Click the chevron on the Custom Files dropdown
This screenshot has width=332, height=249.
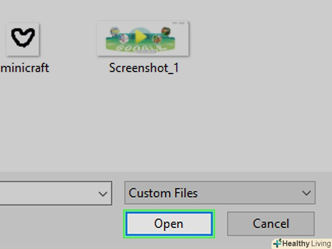[x=306, y=193]
